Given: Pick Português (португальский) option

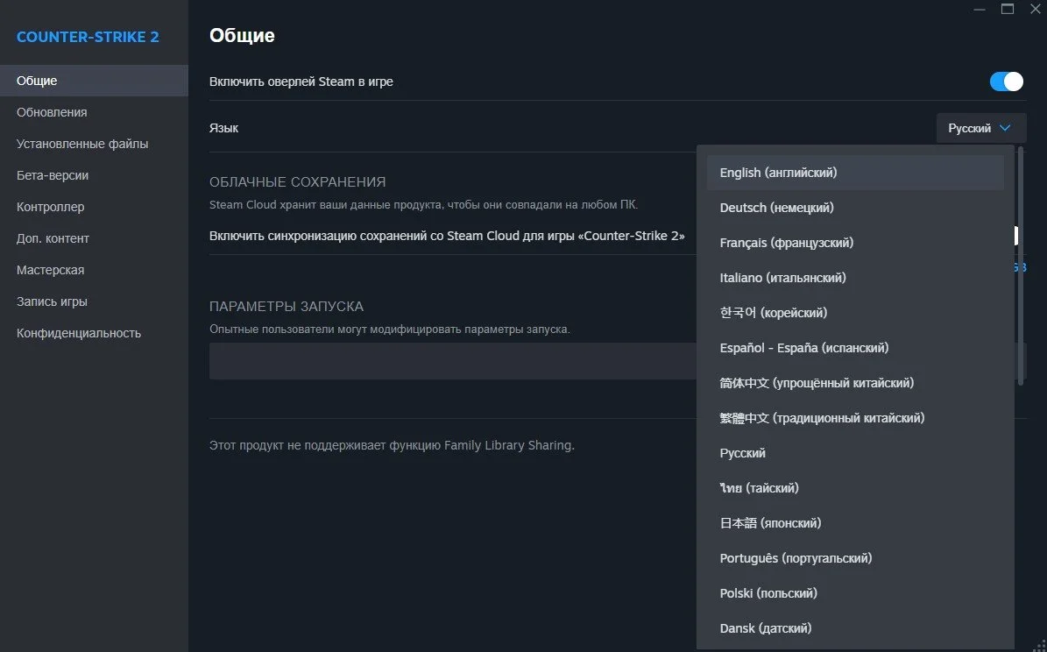Looking at the screenshot, I should tap(855, 558).
